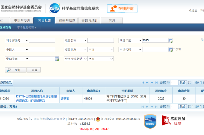Open the 在线咨询 online consultation icon
The height and width of the screenshot is (135, 204).
122,9
